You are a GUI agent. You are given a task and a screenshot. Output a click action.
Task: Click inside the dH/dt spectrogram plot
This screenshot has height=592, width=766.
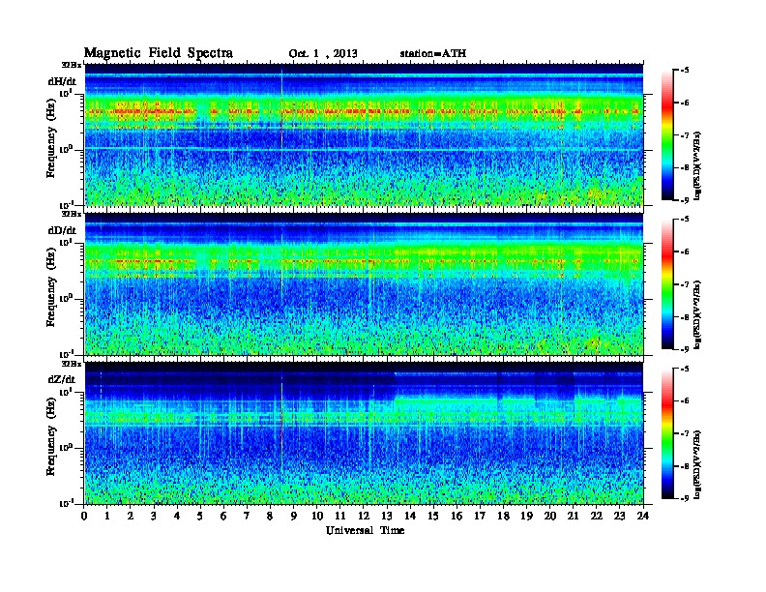pyautogui.click(x=364, y=134)
